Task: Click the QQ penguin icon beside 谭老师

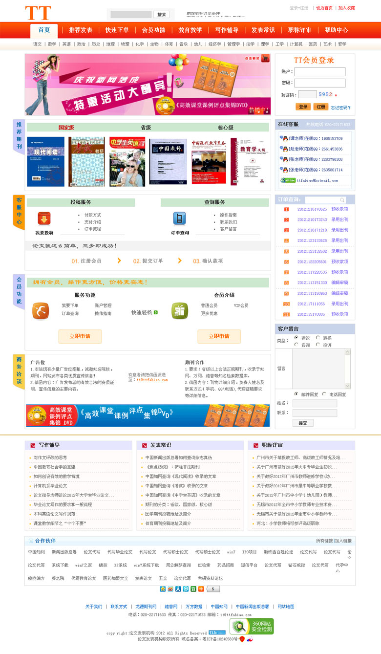Action: click(284, 138)
